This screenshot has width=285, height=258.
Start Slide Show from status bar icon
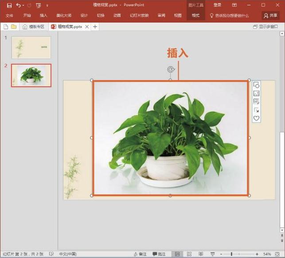212,254
